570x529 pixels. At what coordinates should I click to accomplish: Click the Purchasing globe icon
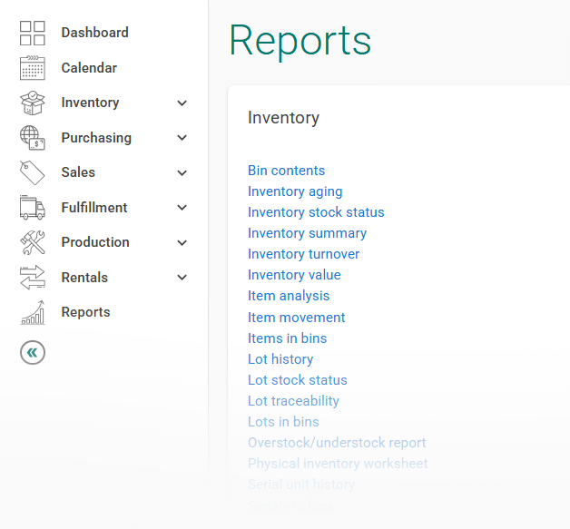coord(33,138)
